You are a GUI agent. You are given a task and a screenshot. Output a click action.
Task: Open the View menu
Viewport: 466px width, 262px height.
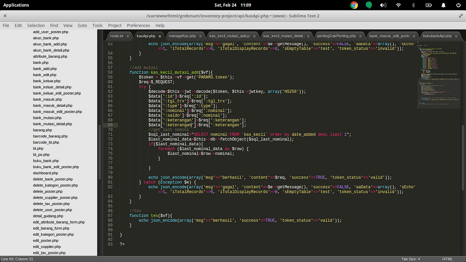[68, 25]
